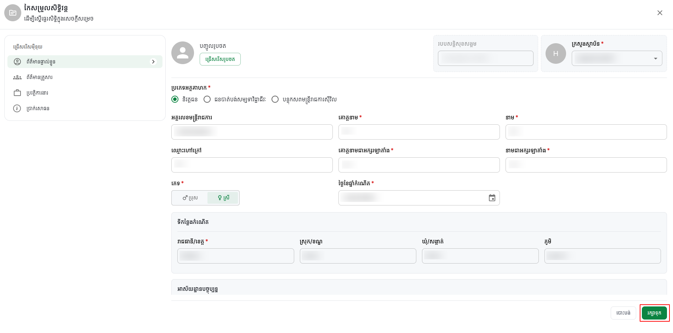Click the circular H avatar by ក្រសួងស្ថាប័ន
673x333 pixels.
click(556, 53)
